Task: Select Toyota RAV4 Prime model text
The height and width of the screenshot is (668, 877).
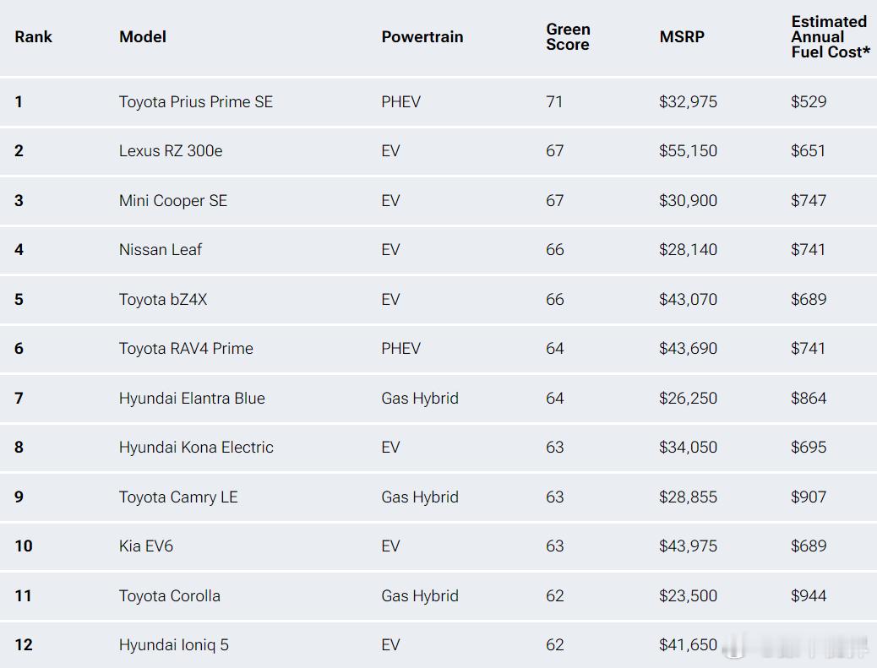Action: (186, 349)
